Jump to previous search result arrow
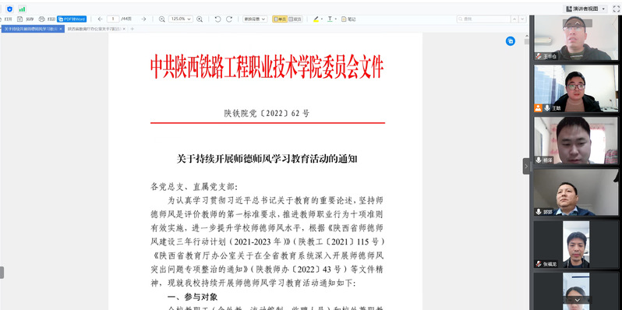 click(x=514, y=19)
